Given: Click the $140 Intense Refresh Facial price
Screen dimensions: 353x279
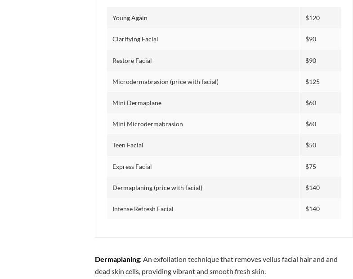Looking at the screenshot, I should [x=313, y=209].
